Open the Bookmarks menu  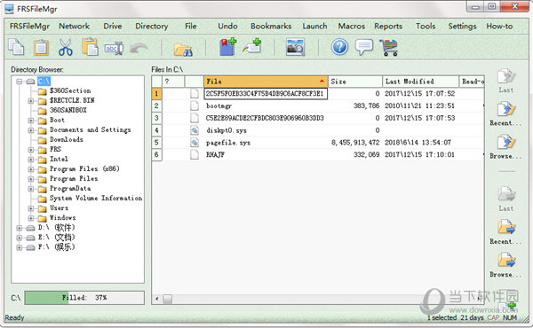point(271,26)
